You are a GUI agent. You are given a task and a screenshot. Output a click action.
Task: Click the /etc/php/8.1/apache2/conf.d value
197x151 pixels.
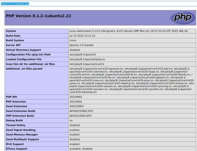tap(87, 64)
